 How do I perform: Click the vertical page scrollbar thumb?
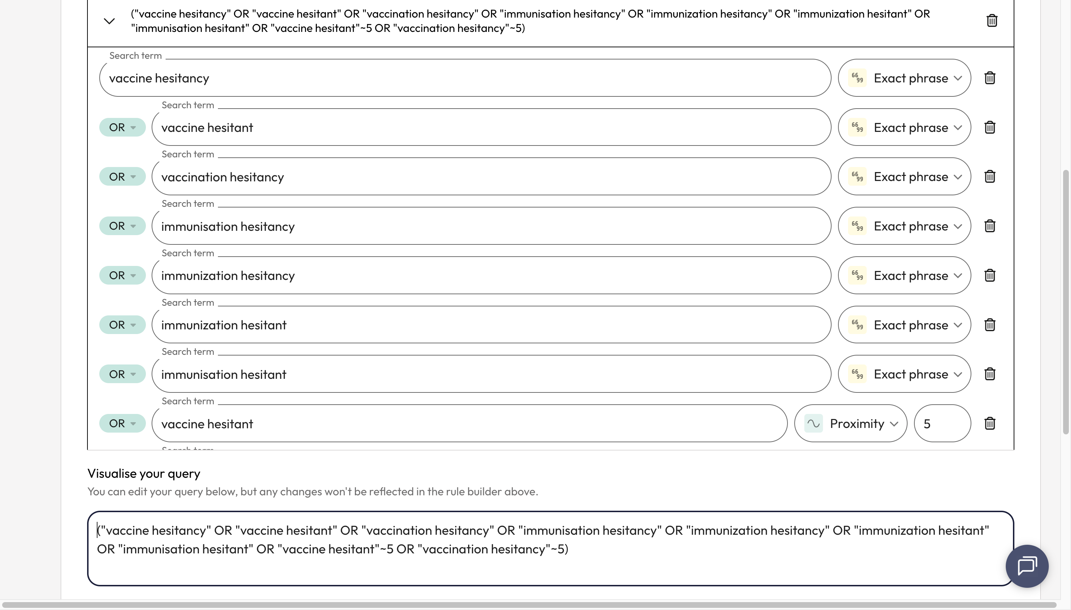pos(1066,302)
